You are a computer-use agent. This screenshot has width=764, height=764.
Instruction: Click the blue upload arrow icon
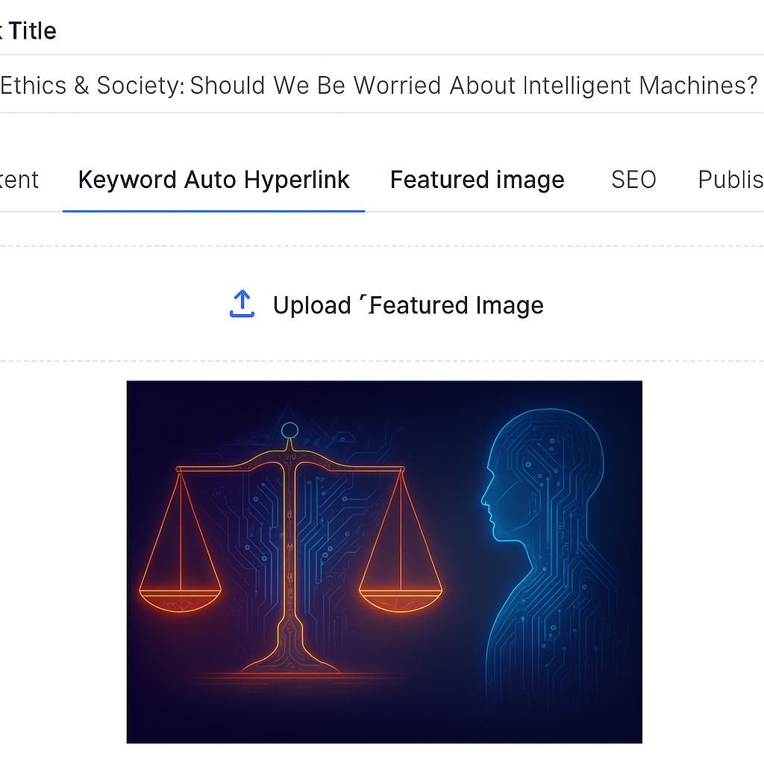click(242, 304)
